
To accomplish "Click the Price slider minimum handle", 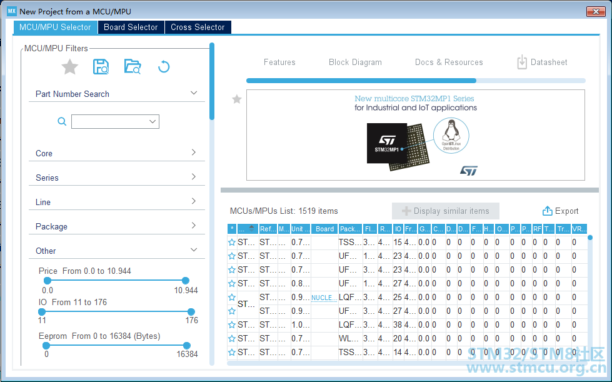I will pos(48,281).
